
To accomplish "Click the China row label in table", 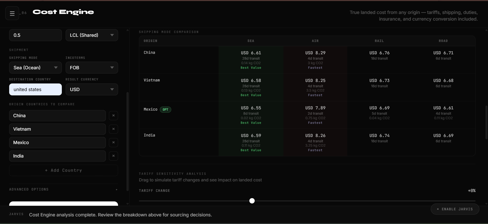I will click(149, 53).
